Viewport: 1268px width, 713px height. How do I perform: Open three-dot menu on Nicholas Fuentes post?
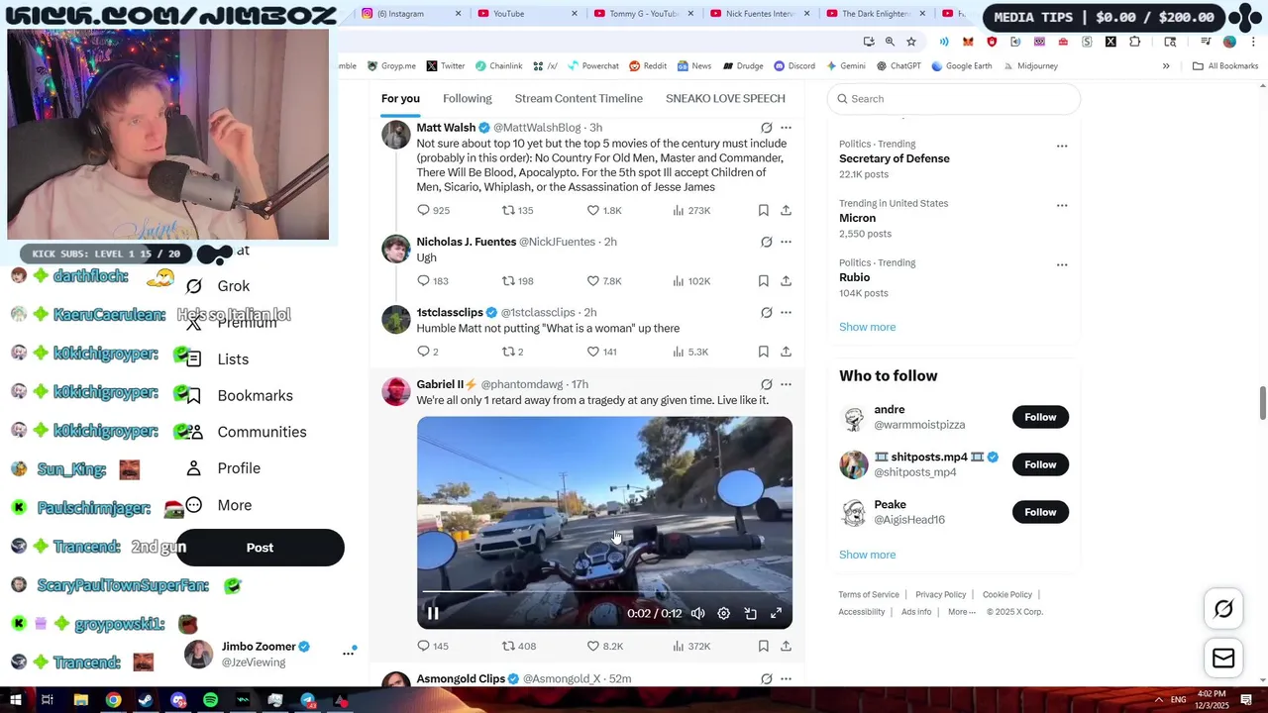pos(786,242)
